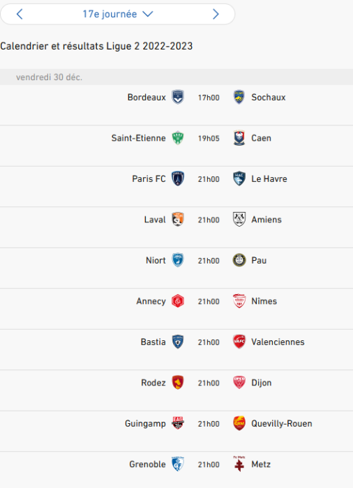Click the Metz club crest

tap(239, 464)
